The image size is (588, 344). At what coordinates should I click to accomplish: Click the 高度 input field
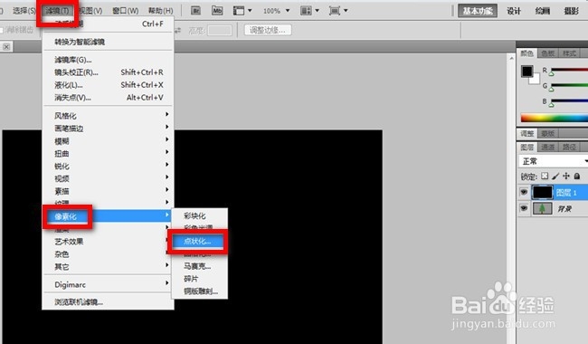coord(220,31)
